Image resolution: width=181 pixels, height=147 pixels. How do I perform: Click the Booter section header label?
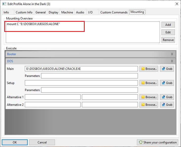(12, 54)
